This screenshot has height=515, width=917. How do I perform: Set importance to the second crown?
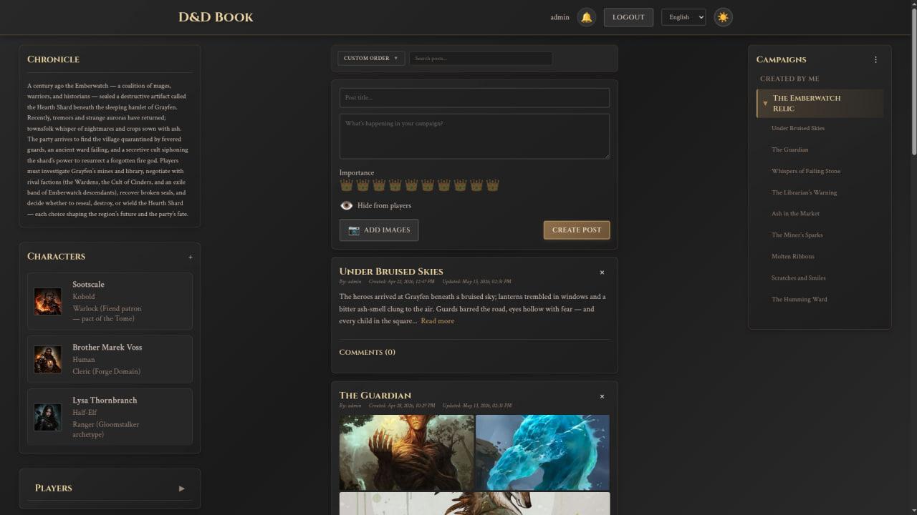[363, 185]
